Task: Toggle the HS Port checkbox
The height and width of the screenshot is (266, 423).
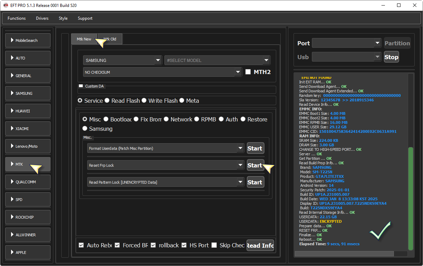Action: click(x=184, y=245)
